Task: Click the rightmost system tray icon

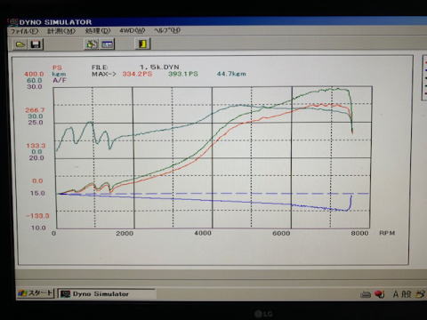Action: point(421,294)
